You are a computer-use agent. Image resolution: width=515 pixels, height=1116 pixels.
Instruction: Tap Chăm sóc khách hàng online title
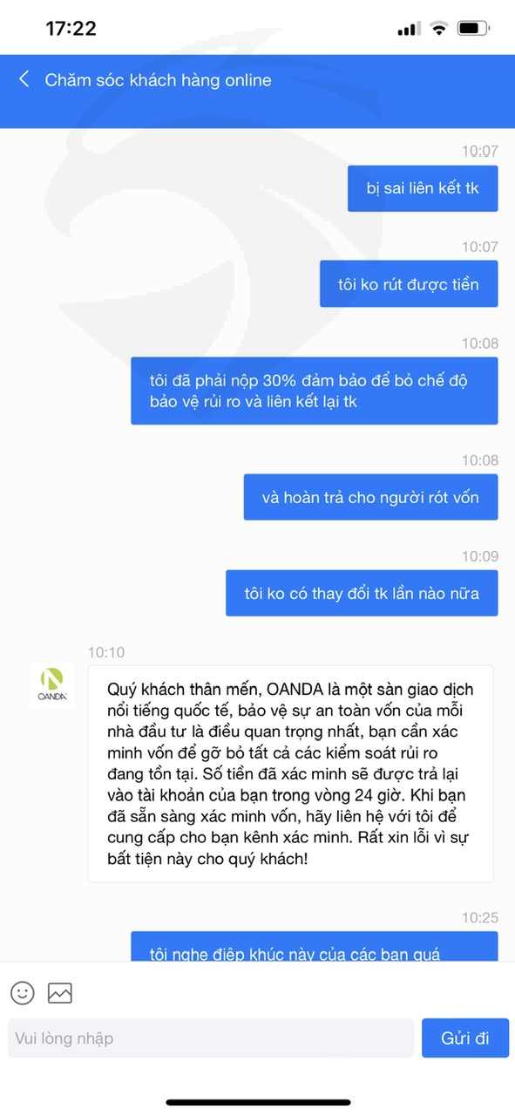pos(158,80)
